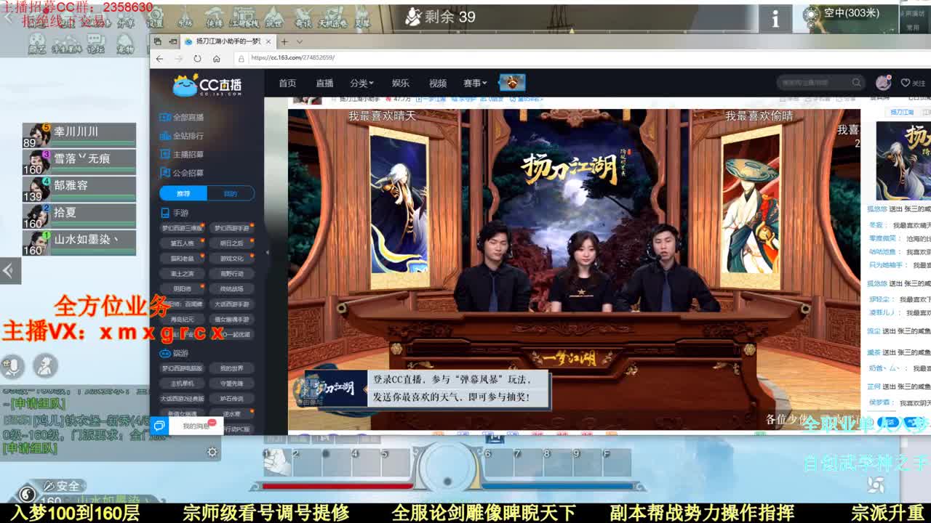
Task: Open the 江湖客栈 game menu icon
Action: pyautogui.click(x=244, y=17)
